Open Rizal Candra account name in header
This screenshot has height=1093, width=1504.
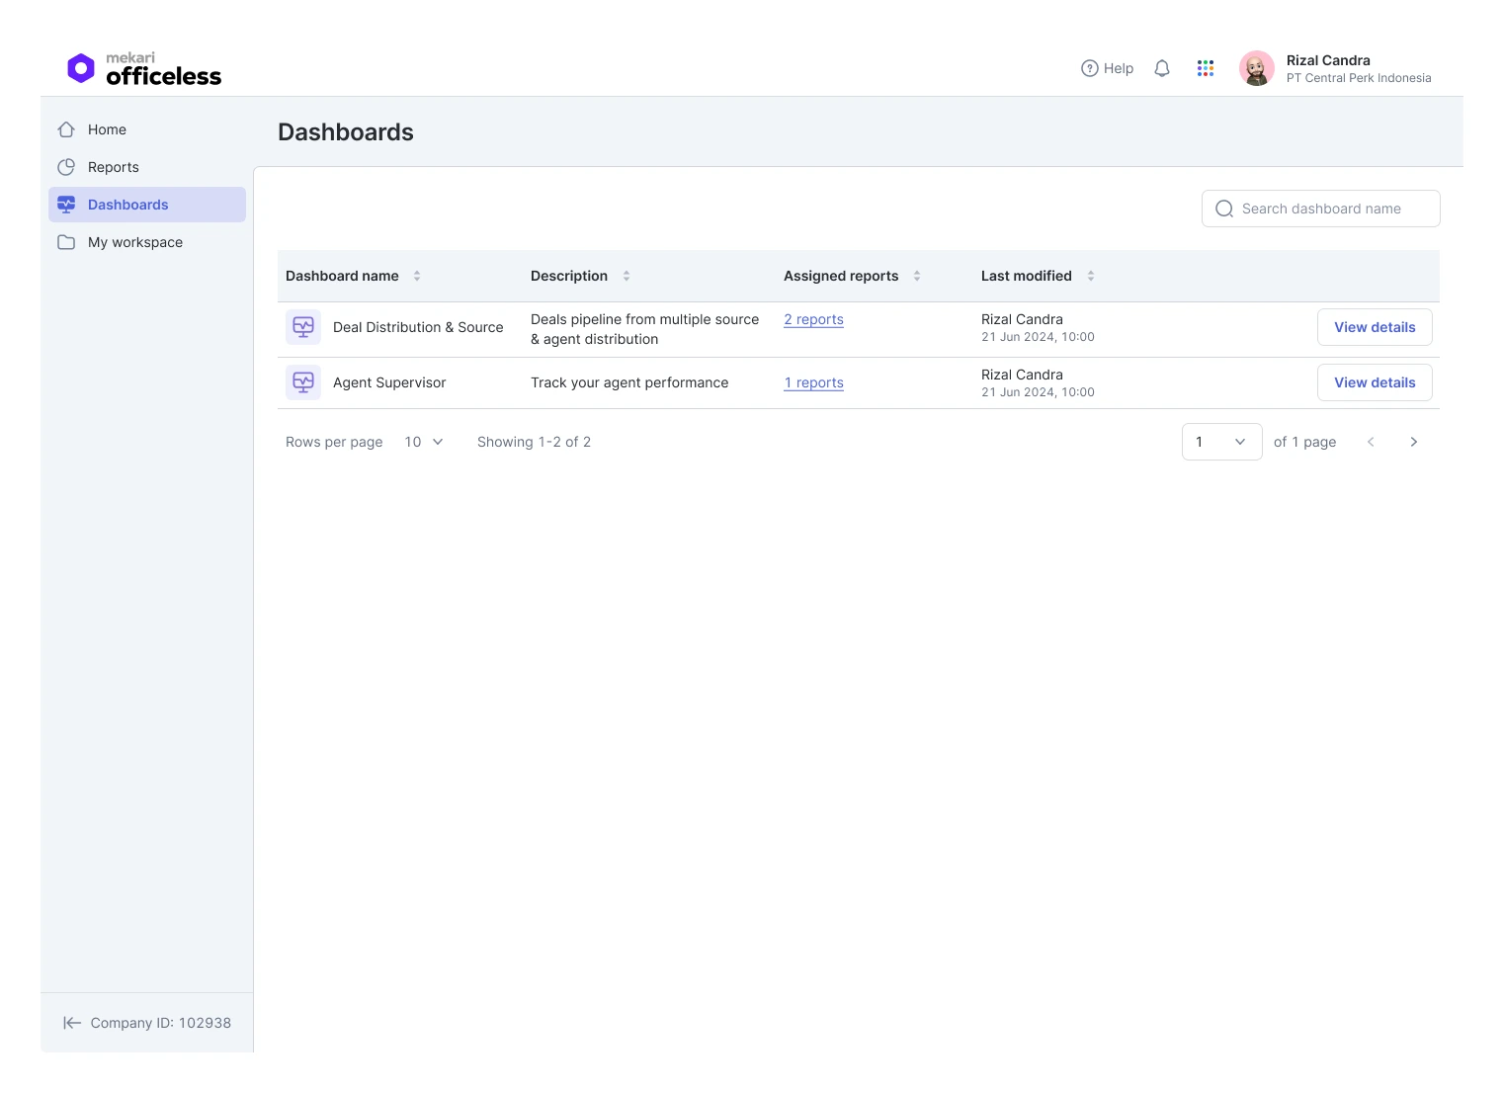tap(1328, 60)
